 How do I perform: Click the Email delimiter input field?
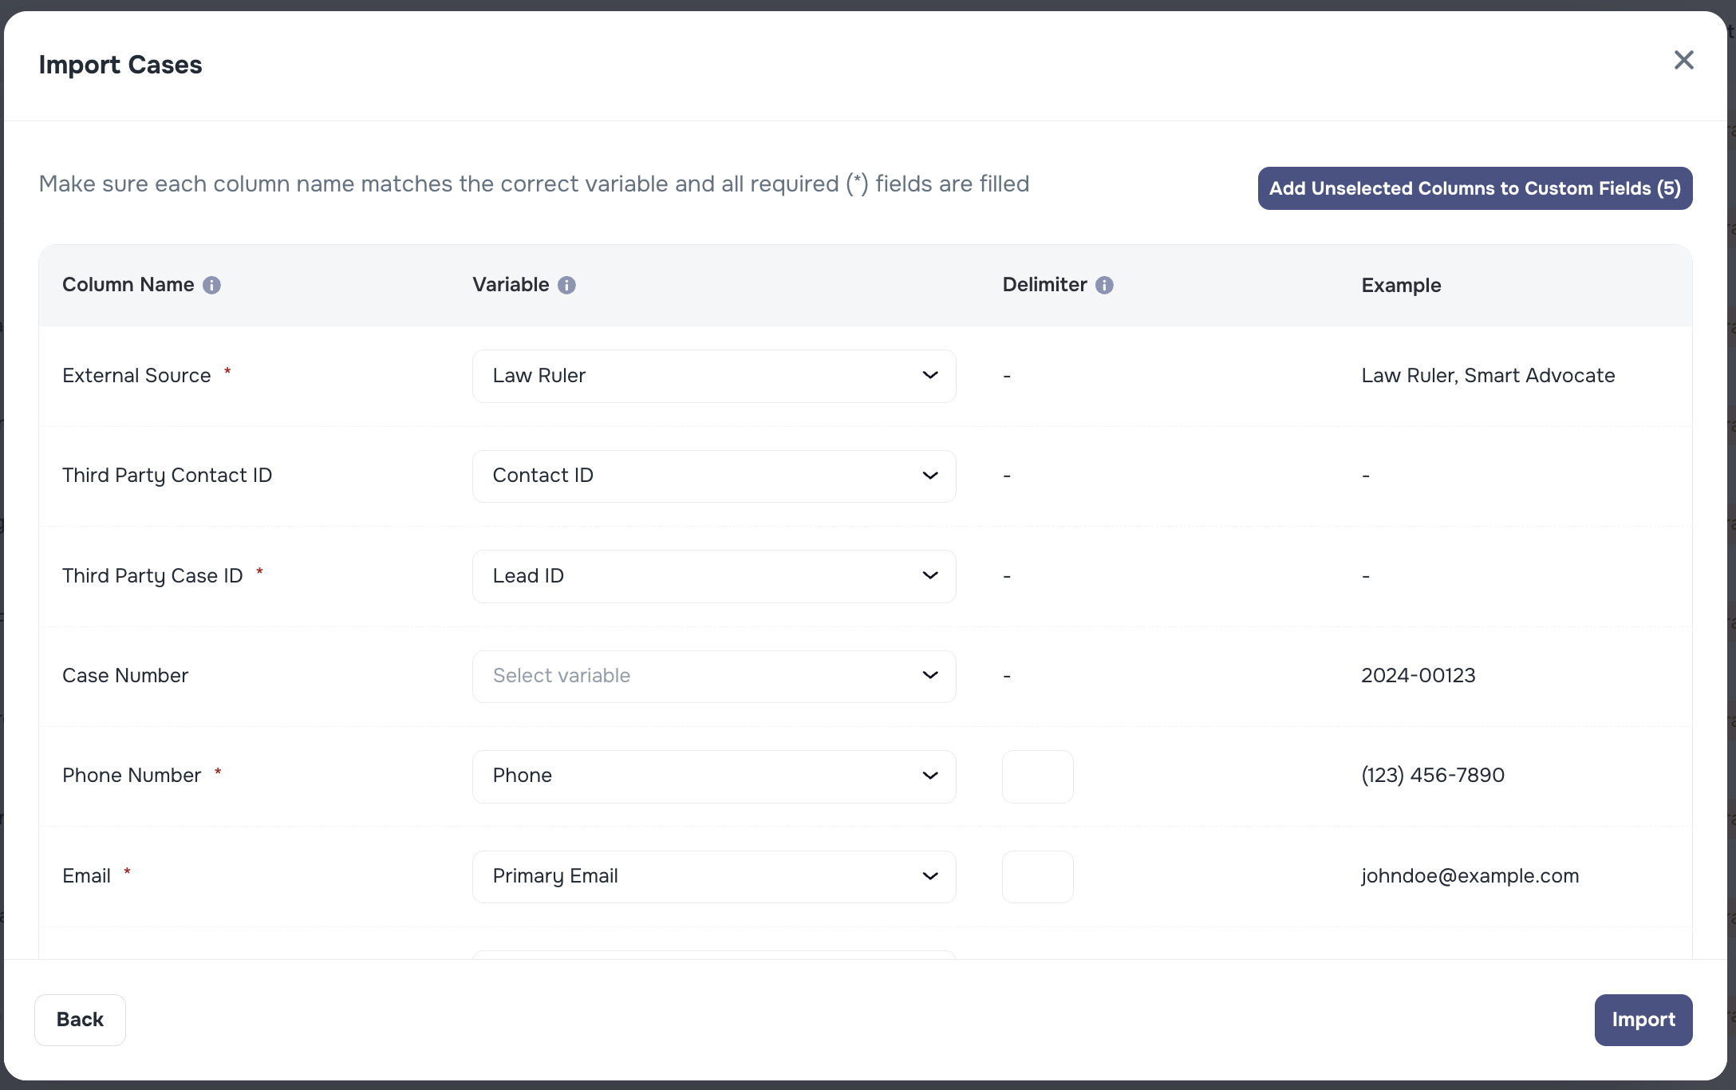(x=1037, y=876)
